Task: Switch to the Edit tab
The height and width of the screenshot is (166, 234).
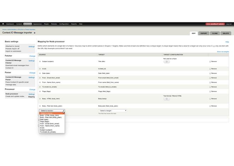Action: (x=194, y=33)
